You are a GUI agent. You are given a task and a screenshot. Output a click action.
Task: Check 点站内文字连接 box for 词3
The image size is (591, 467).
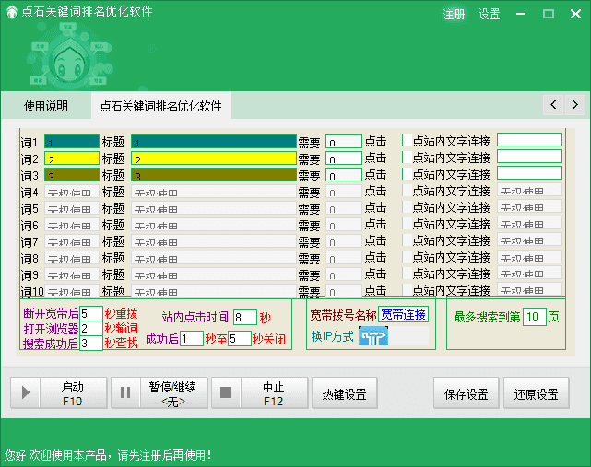(406, 174)
